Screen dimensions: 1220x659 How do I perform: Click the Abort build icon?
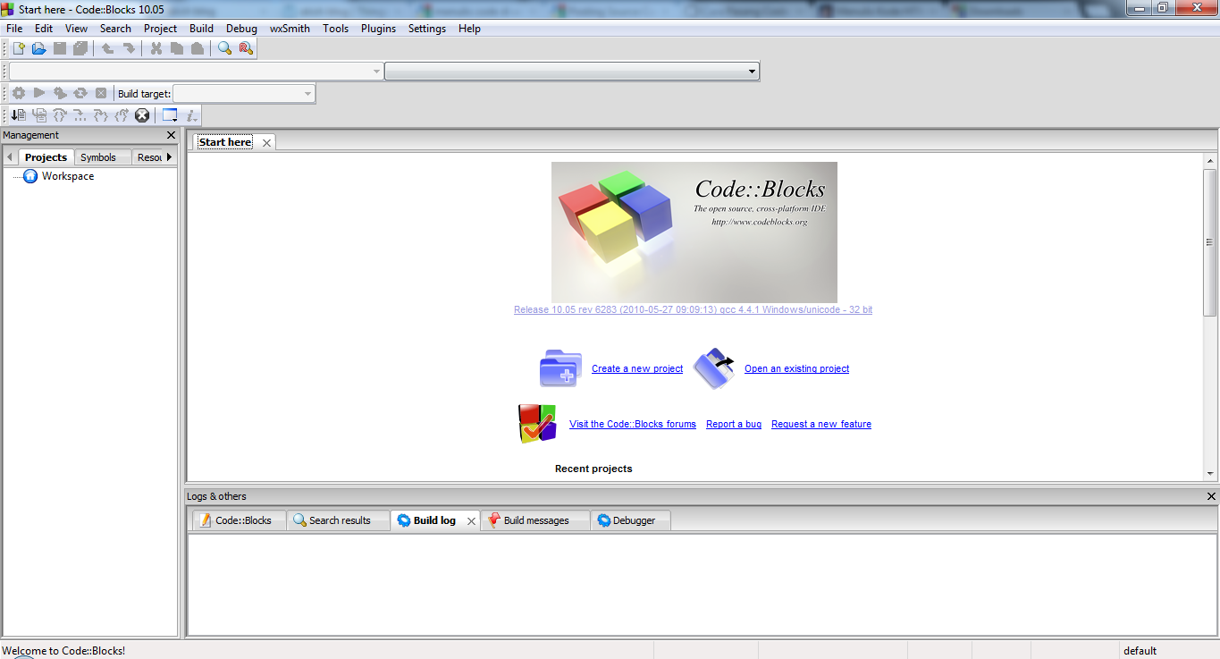[101, 93]
